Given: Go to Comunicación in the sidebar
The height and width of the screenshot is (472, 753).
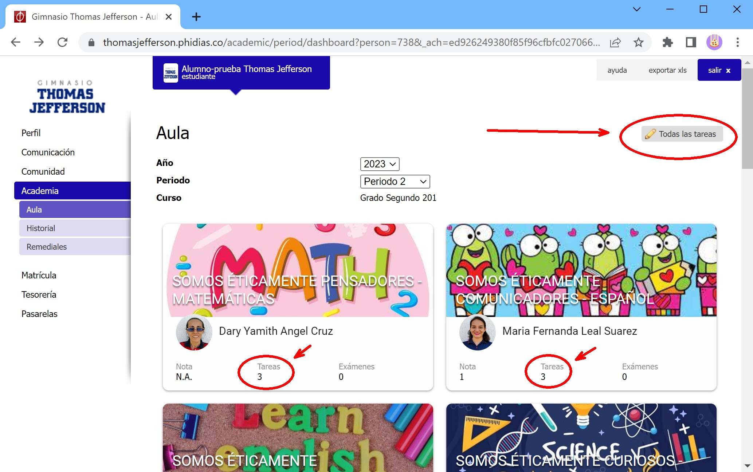Looking at the screenshot, I should pyautogui.click(x=48, y=152).
